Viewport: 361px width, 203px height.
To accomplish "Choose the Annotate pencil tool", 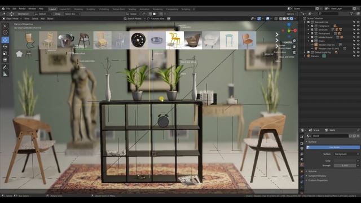I will (x=5, y=67).
